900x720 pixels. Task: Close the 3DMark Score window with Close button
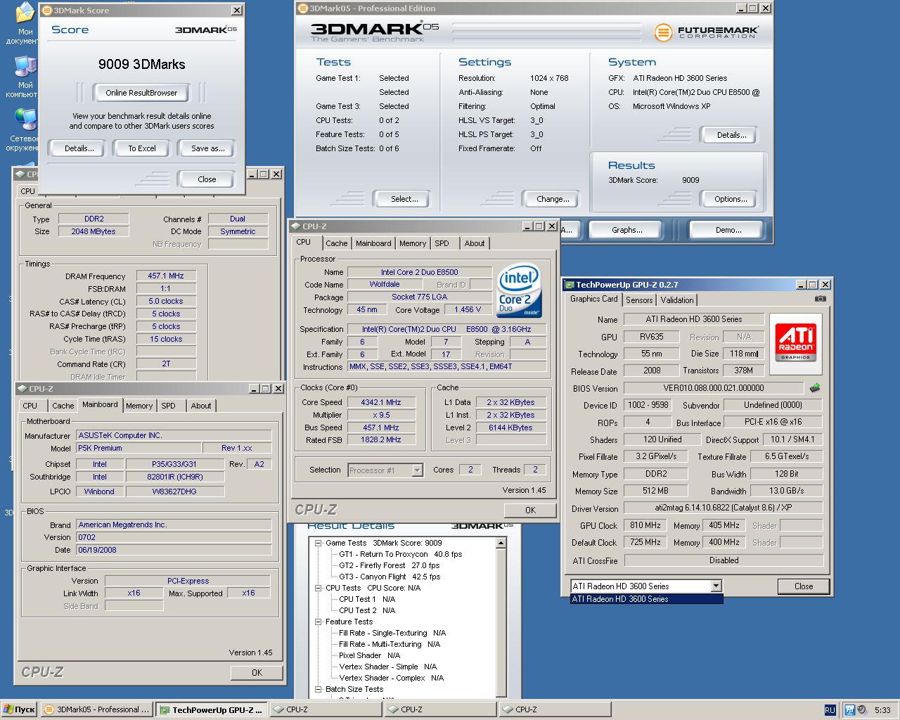point(207,179)
